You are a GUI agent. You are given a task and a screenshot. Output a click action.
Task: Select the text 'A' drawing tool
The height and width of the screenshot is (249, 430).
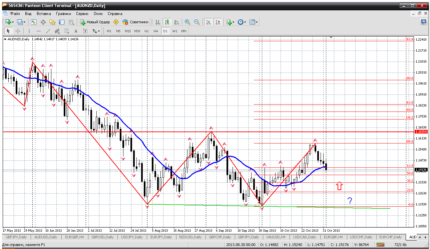[x=76, y=31]
